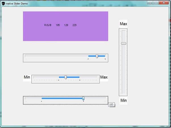
Task: Maximize the native Slider Demo window
Action: pos(156,2)
